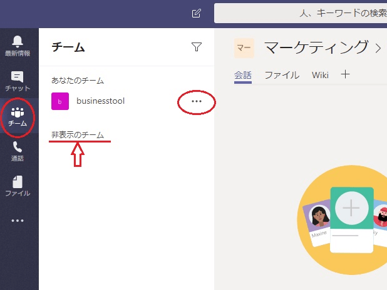387x290 pixels.
Task: Select the businesstool team name
Action: (x=100, y=101)
